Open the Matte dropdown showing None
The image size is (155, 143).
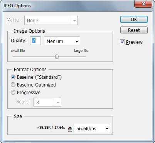coord(51,20)
